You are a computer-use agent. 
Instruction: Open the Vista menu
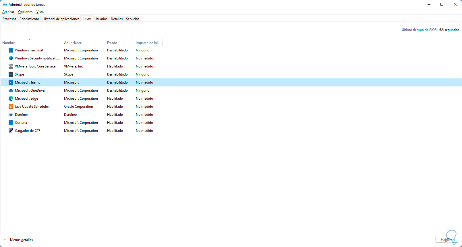40,12
